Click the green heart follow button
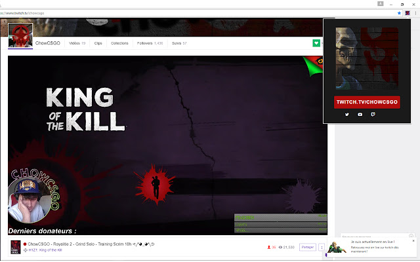This screenshot has height=262, width=420. coord(316,43)
